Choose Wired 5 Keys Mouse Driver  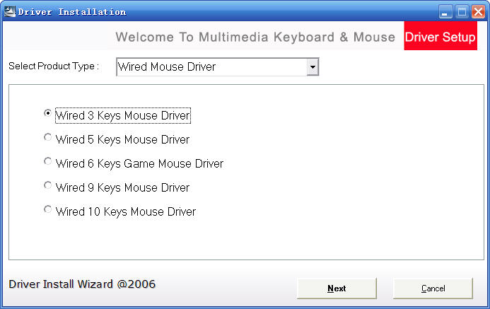[48, 138]
